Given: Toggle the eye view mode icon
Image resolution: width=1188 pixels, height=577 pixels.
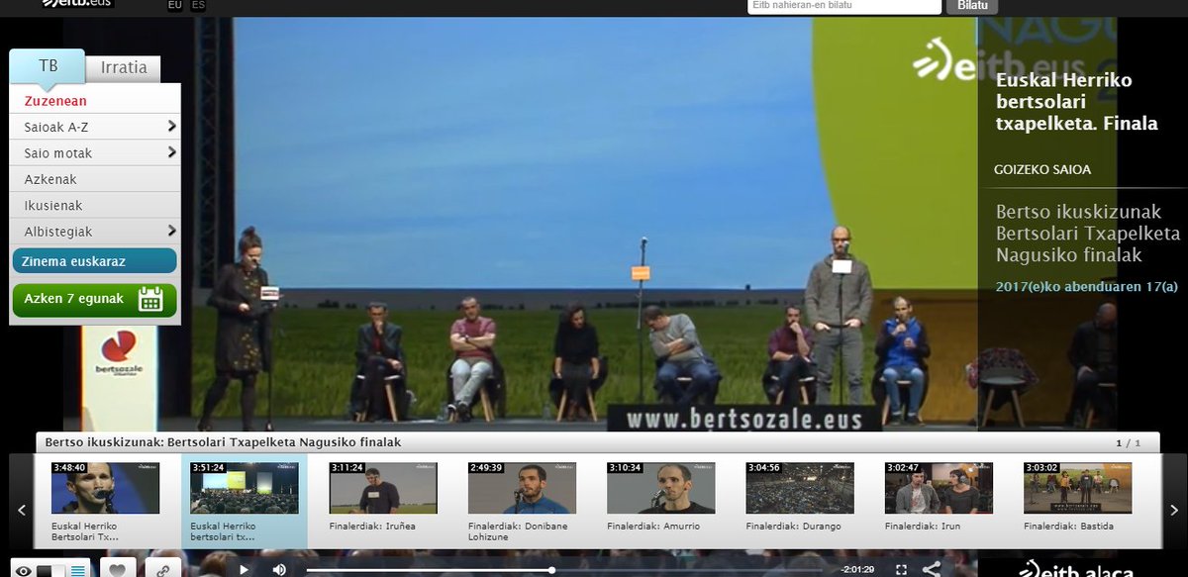Looking at the screenshot, I should [23, 570].
